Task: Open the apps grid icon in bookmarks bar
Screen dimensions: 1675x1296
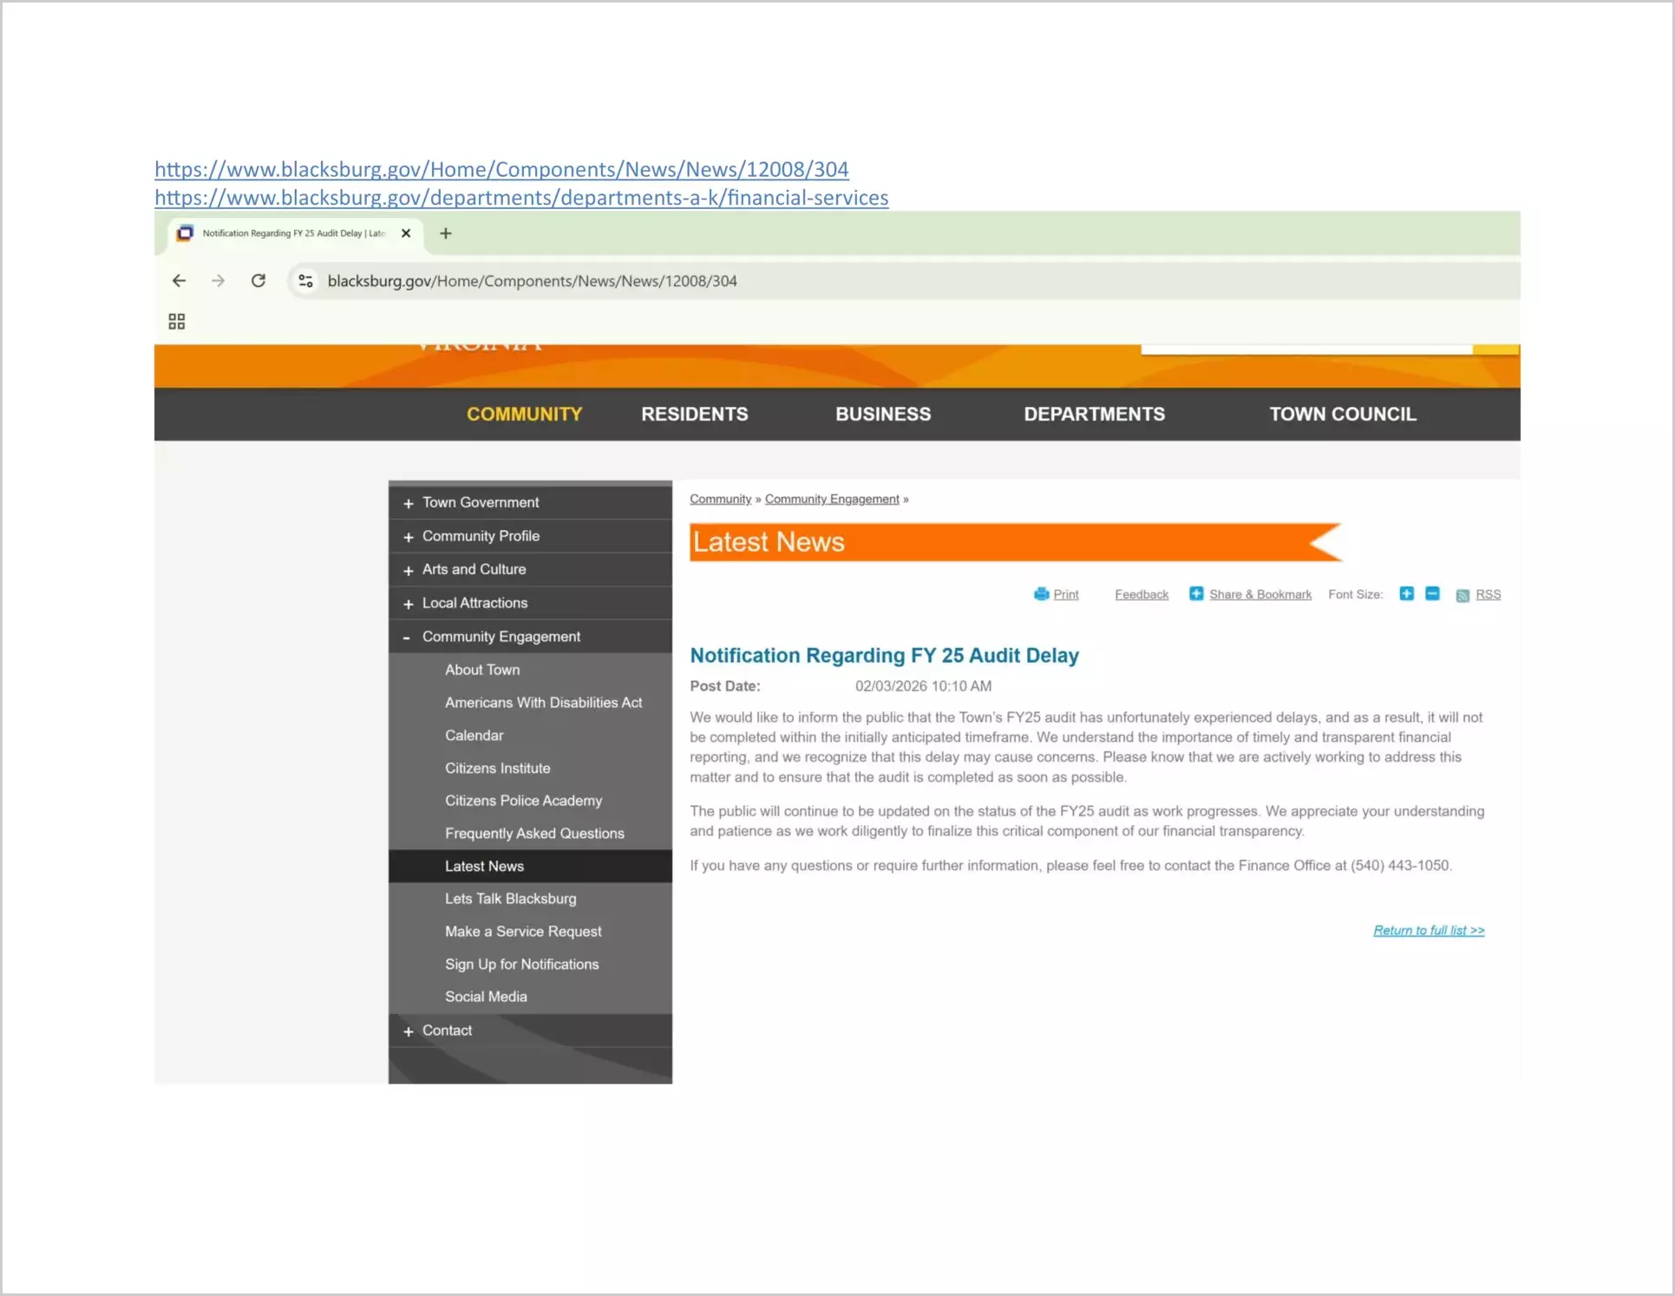Action: tap(177, 322)
